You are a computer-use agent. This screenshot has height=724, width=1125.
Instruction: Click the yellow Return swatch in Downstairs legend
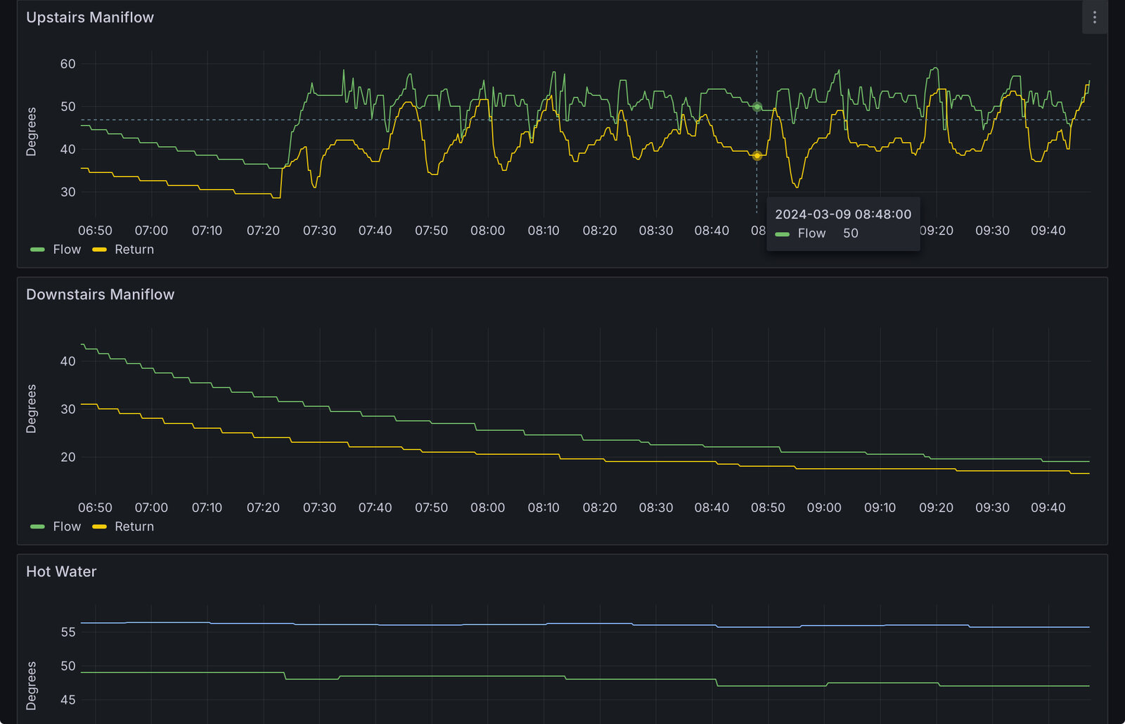100,526
